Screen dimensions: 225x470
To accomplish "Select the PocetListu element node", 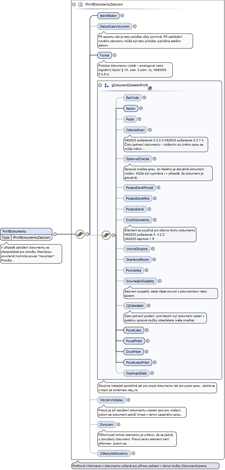I will 134,330.
